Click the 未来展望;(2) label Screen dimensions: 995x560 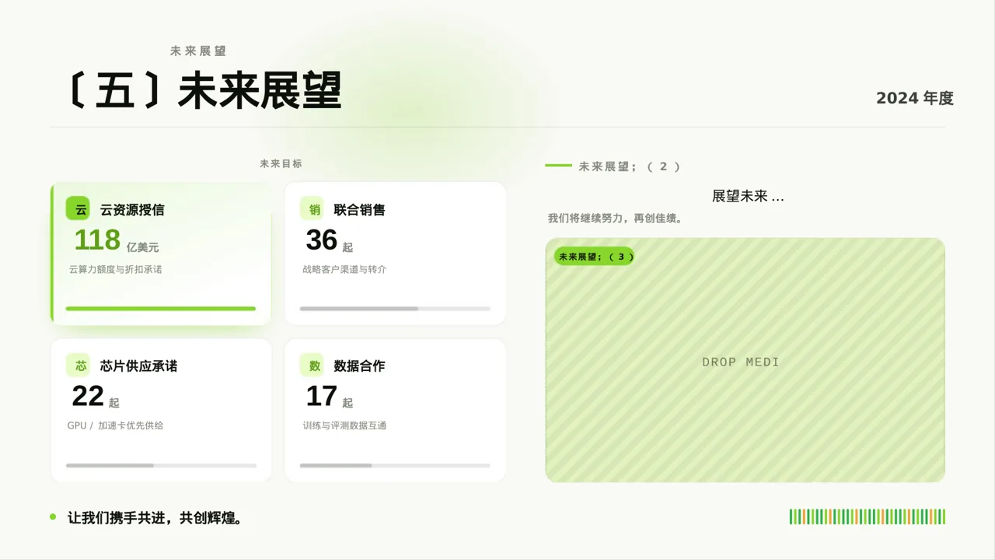[630, 166]
